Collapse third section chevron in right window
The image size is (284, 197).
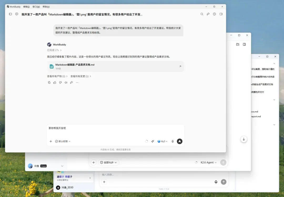pos(274,125)
